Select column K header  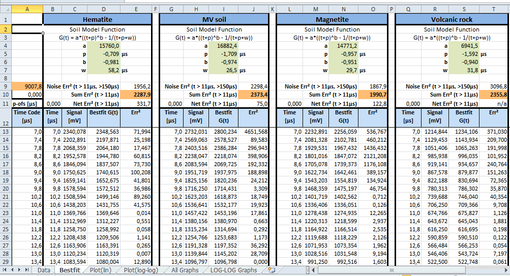coord(272,9)
